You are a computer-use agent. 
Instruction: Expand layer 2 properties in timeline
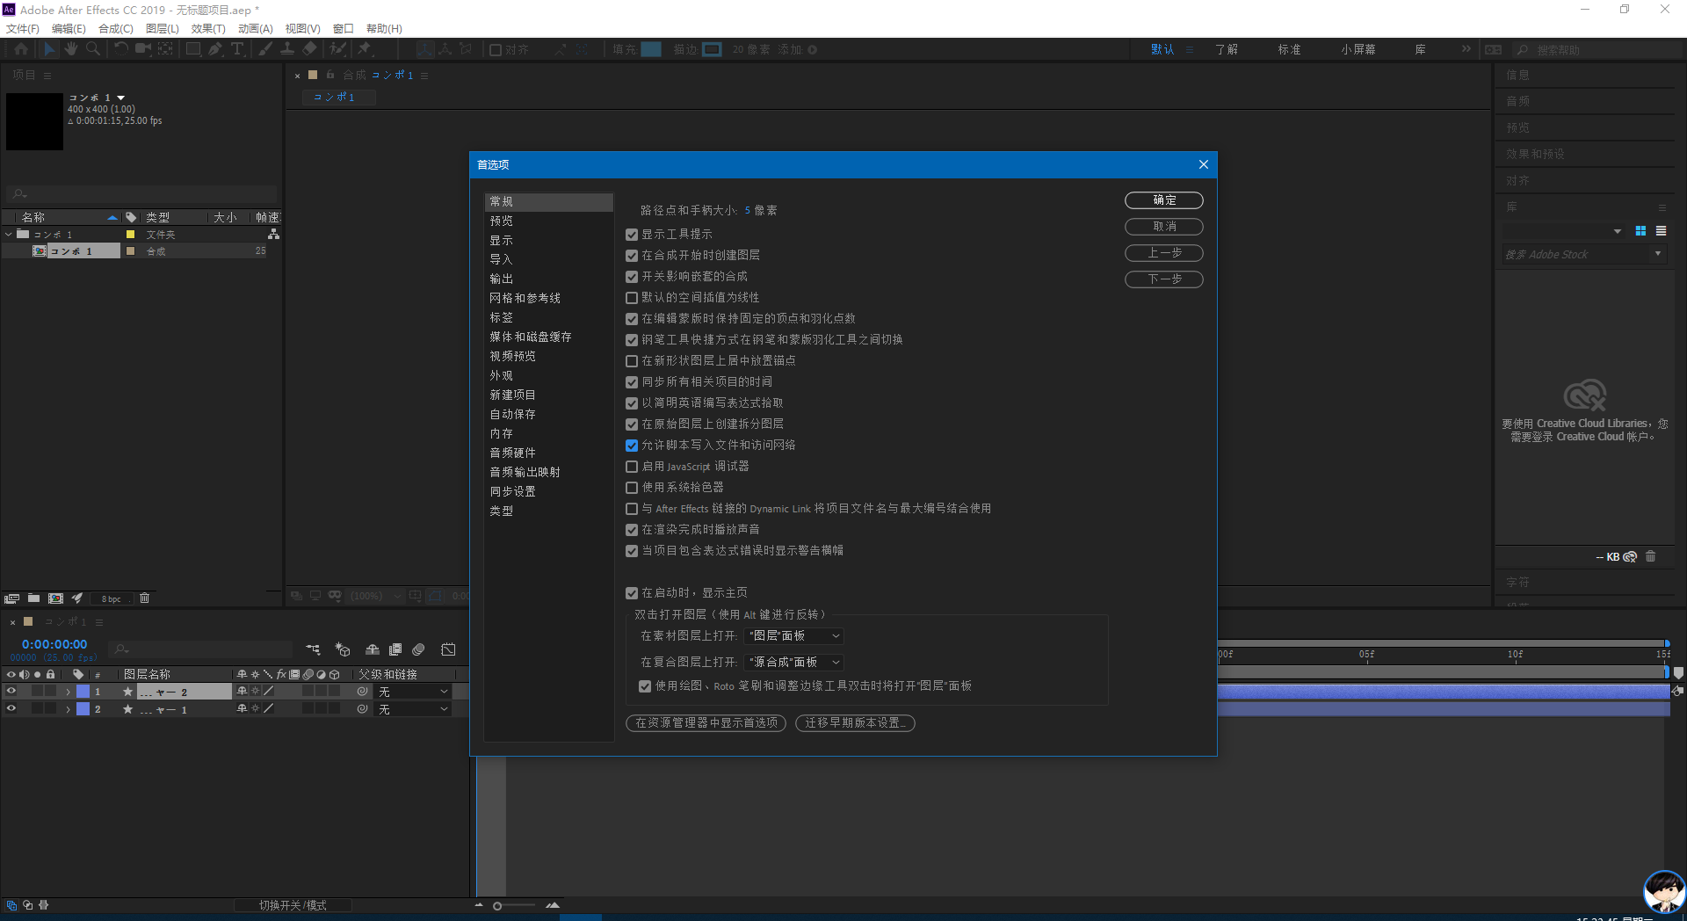[x=68, y=709]
